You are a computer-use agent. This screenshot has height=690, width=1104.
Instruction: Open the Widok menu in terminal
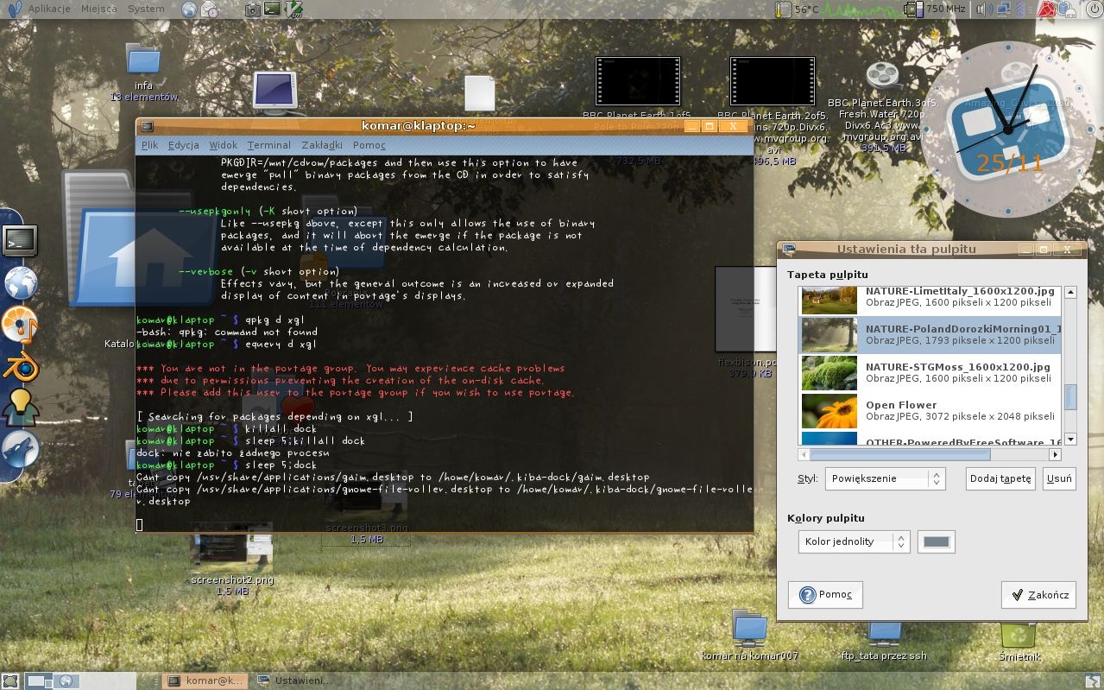coord(223,145)
